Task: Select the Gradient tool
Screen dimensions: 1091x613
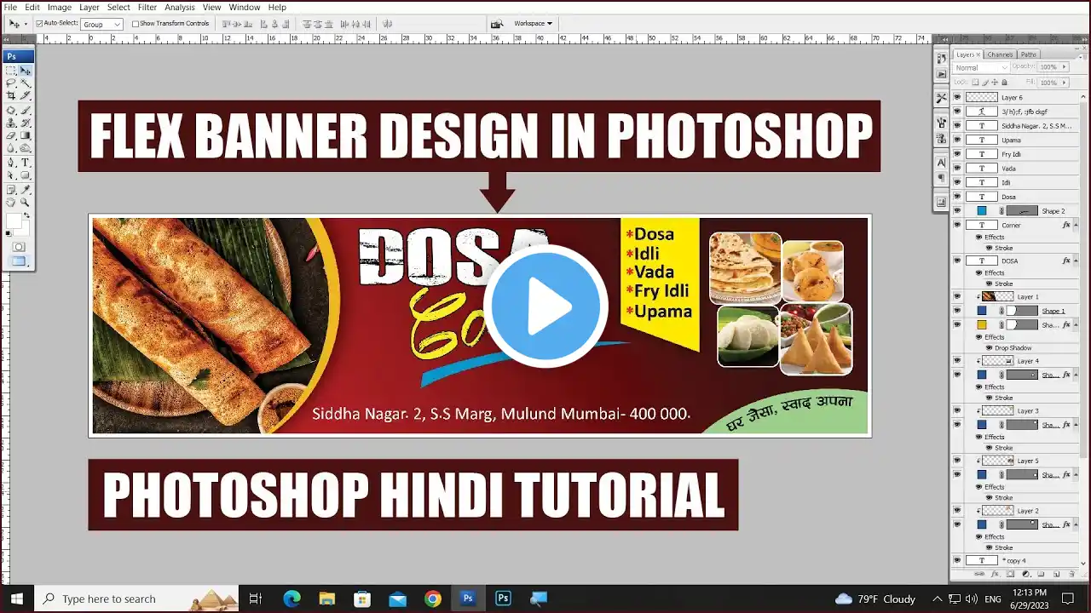Action: pos(26,135)
